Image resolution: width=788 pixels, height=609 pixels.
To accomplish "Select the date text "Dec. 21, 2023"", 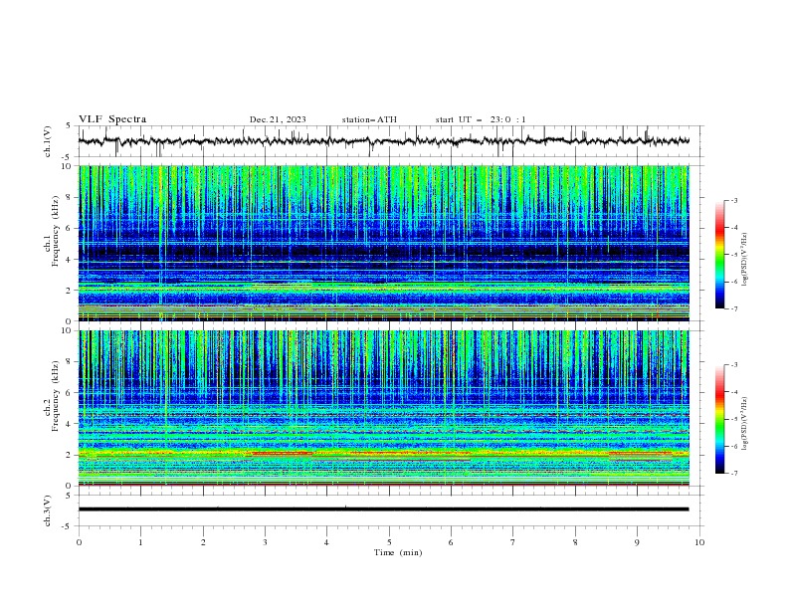I will click(x=278, y=119).
